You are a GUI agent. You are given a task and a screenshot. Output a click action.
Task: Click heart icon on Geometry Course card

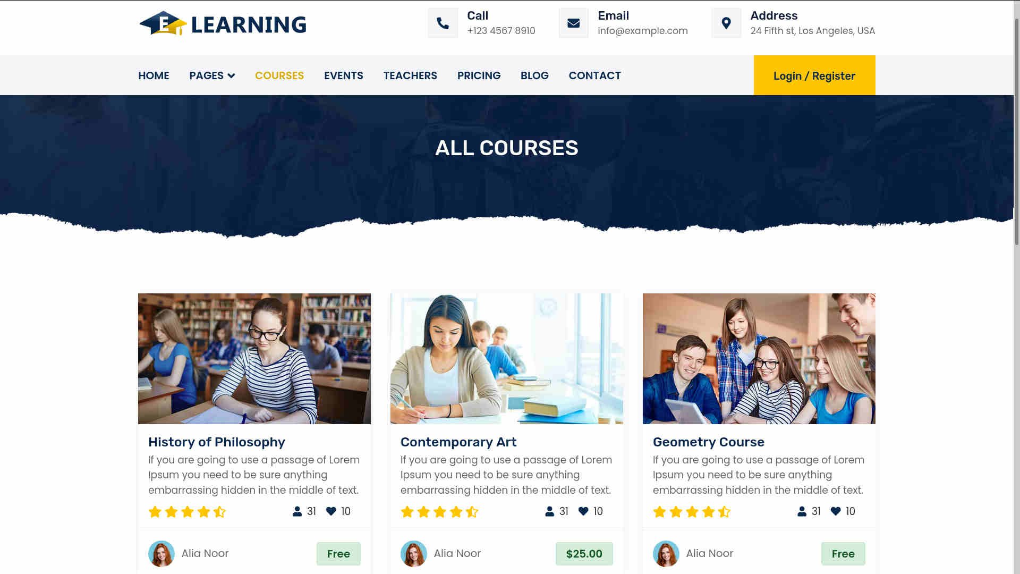(836, 511)
